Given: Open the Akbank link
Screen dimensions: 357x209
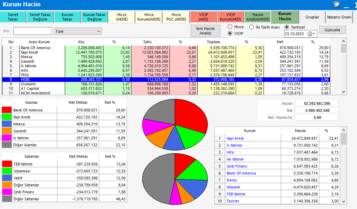Looking at the screenshot, I should pyautogui.click(x=233, y=187).
